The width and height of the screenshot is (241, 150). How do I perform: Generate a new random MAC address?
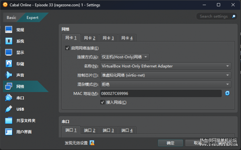227,93
